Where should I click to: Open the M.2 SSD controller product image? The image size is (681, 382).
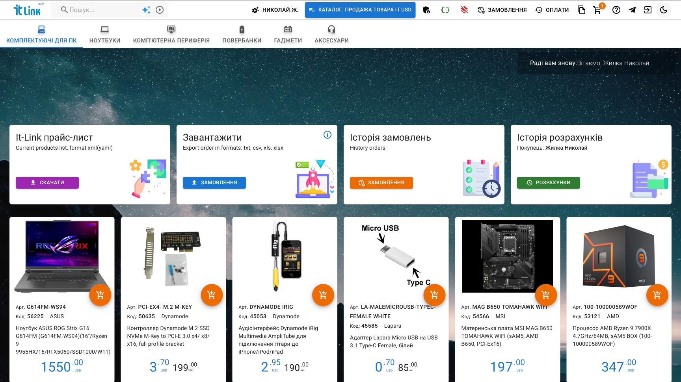(x=173, y=256)
